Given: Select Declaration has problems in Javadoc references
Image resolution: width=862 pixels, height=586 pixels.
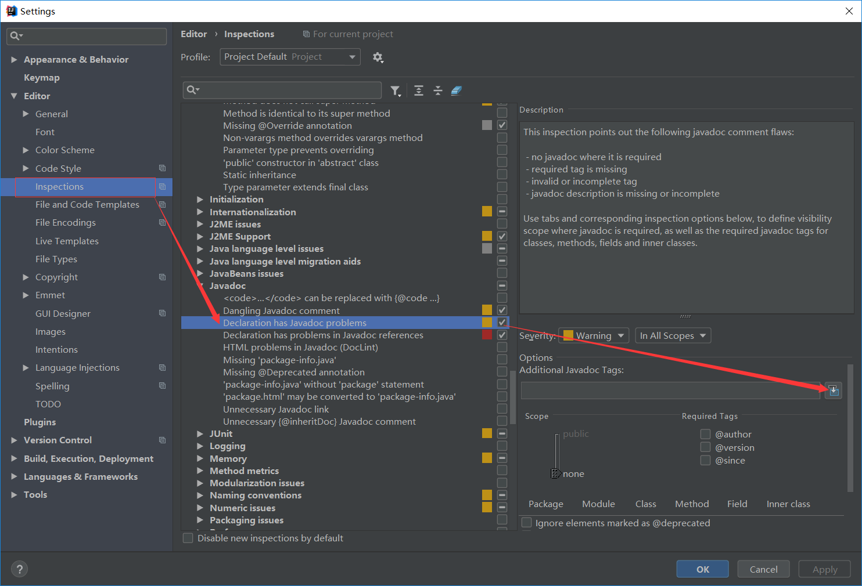Looking at the screenshot, I should point(323,335).
